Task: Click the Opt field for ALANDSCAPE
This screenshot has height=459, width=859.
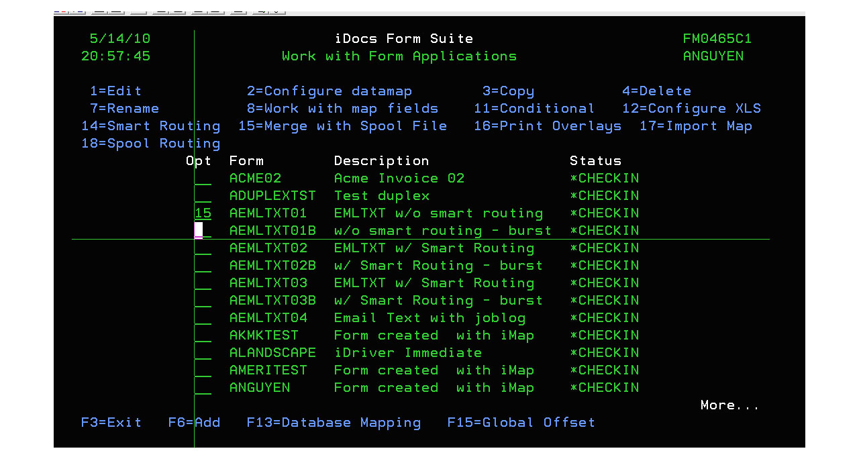Action: point(203,354)
